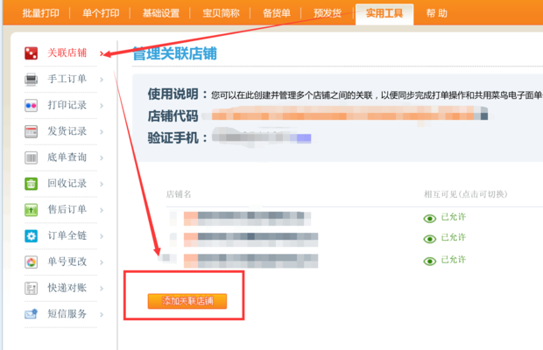Click the 快递对账 sidebar icon
The height and width of the screenshot is (350, 543).
coord(32,288)
